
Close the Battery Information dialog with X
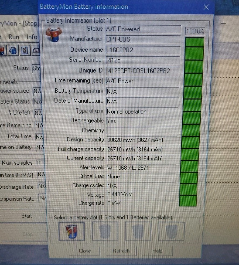click(x=206, y=7)
